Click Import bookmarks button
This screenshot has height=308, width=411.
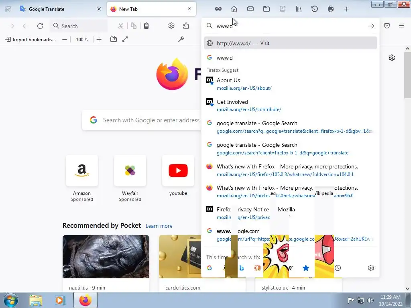(31, 40)
